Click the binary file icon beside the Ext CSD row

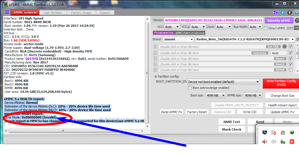[x=155, y=47]
